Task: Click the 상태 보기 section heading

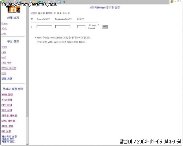Action: pyautogui.click(x=13, y=18)
